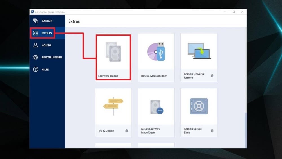Click the Acronis True Image for Crucial title

(50, 12)
